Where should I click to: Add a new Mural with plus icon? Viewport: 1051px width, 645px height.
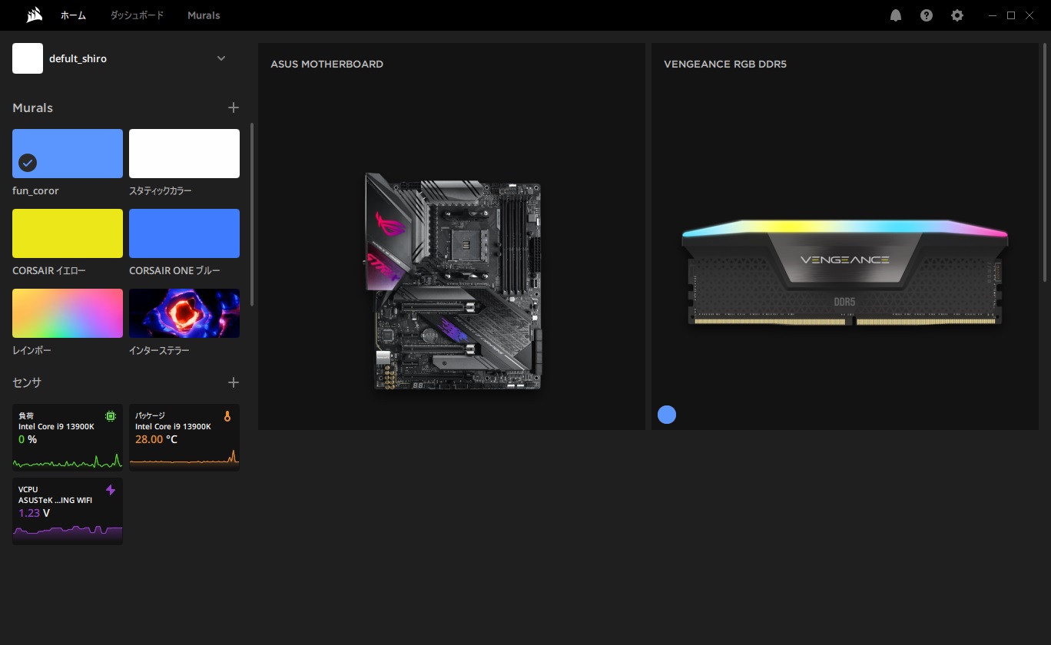pyautogui.click(x=234, y=107)
